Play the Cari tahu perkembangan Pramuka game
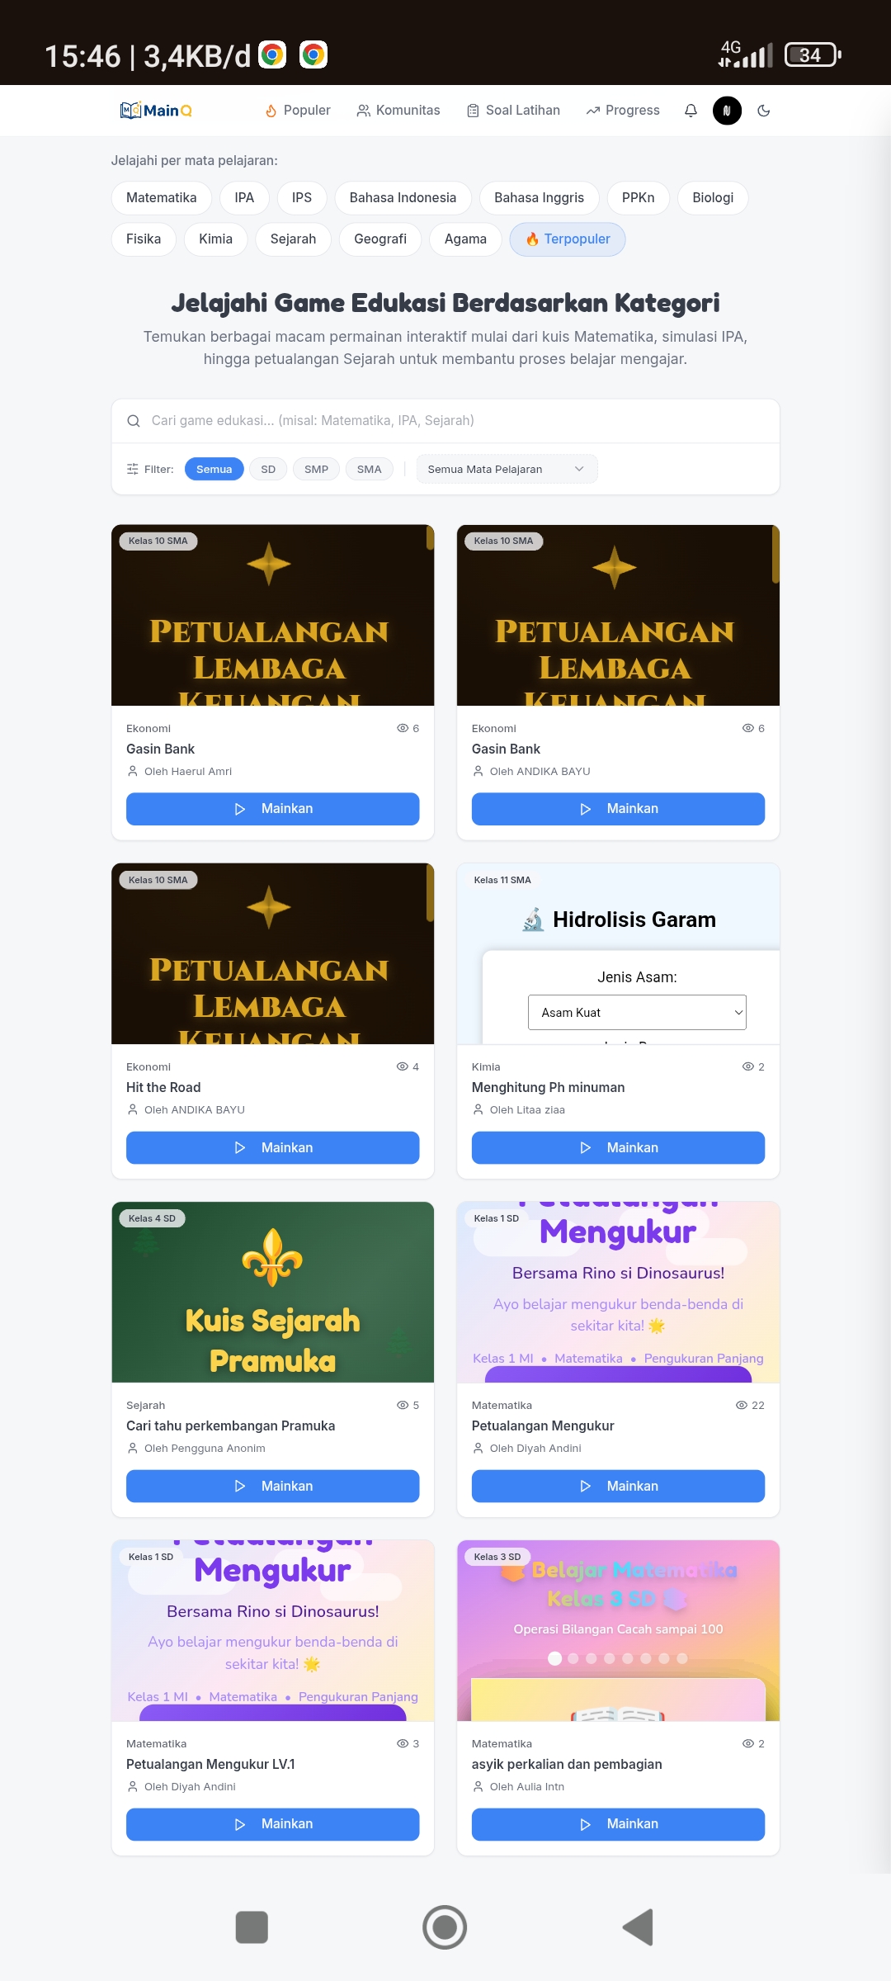Screen dimensions: 891x1981 tap(272, 1486)
